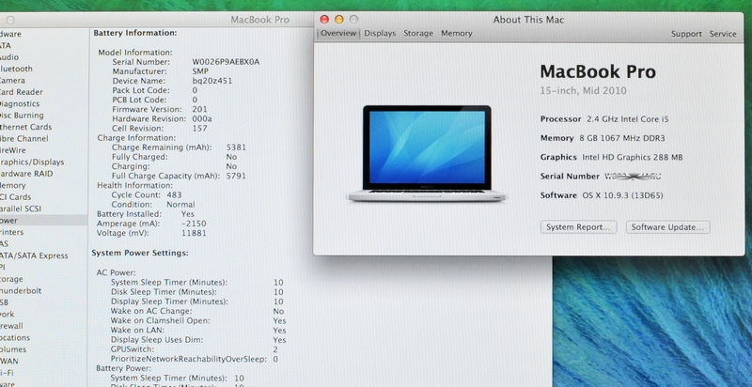Select Parallel SCSI in the sidebar
Image resolution: width=752 pixels, height=387 pixels.
click(x=21, y=209)
